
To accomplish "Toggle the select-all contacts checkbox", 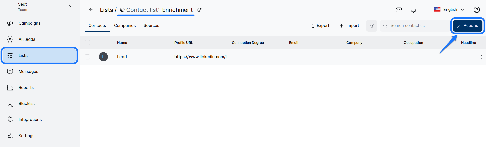I will tap(87, 43).
